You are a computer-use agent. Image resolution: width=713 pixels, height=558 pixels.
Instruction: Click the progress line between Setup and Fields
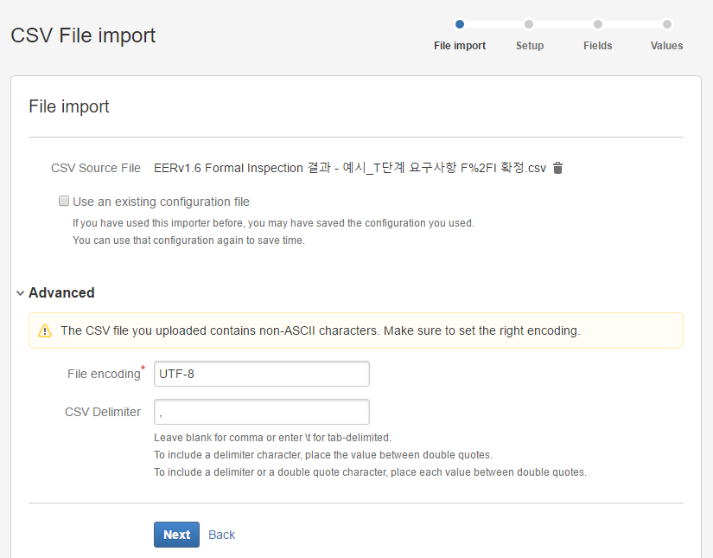[x=563, y=24]
